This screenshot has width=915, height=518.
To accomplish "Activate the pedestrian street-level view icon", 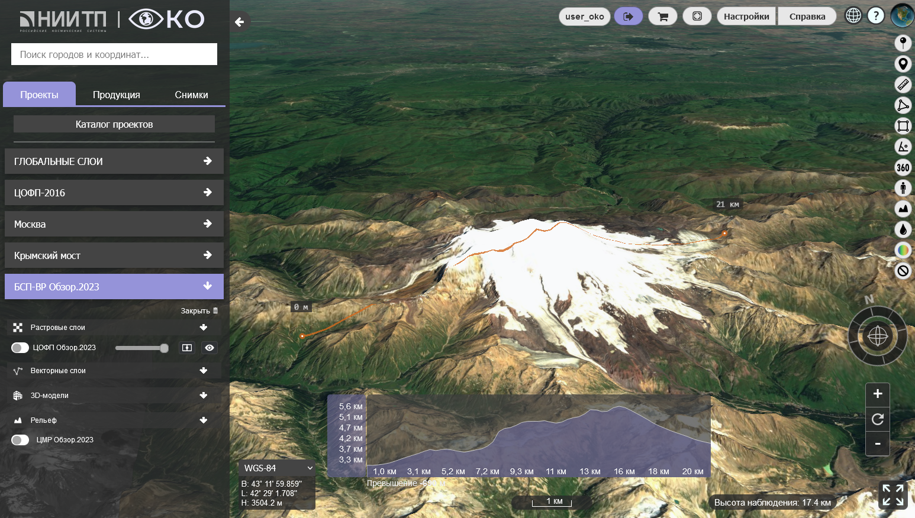I will pos(903,188).
